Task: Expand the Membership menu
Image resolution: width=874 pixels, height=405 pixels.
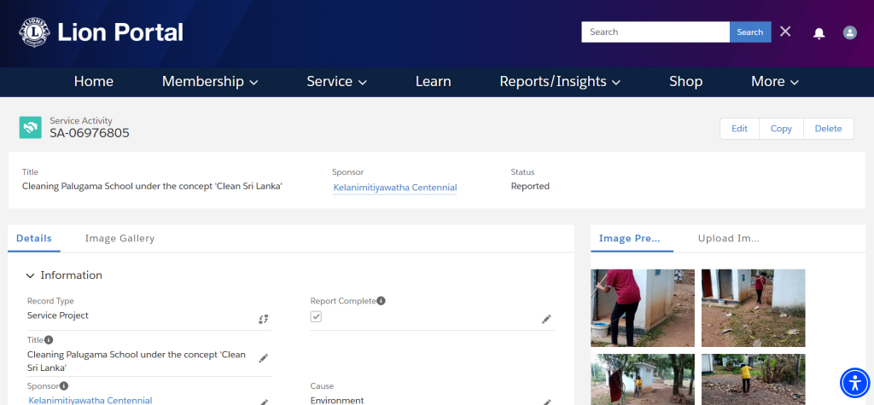Action: [x=210, y=82]
